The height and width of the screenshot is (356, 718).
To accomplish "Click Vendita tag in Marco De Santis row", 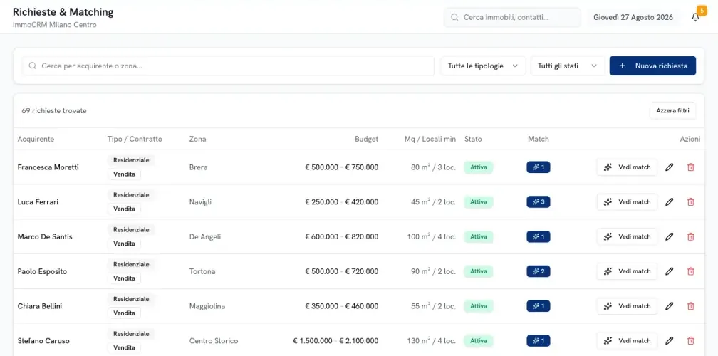I will pos(124,244).
